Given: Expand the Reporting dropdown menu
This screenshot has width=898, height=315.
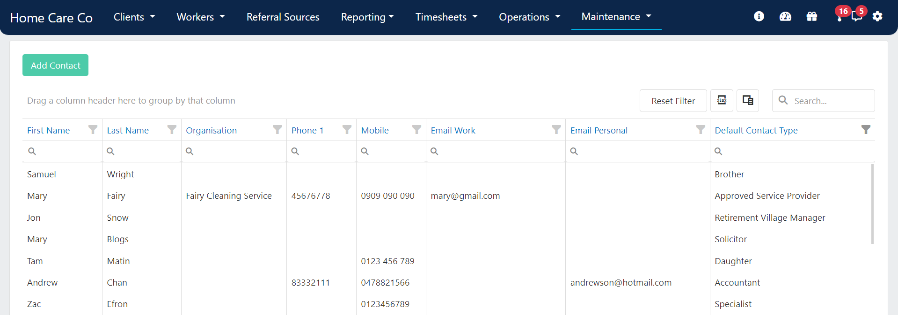Looking at the screenshot, I should [367, 17].
